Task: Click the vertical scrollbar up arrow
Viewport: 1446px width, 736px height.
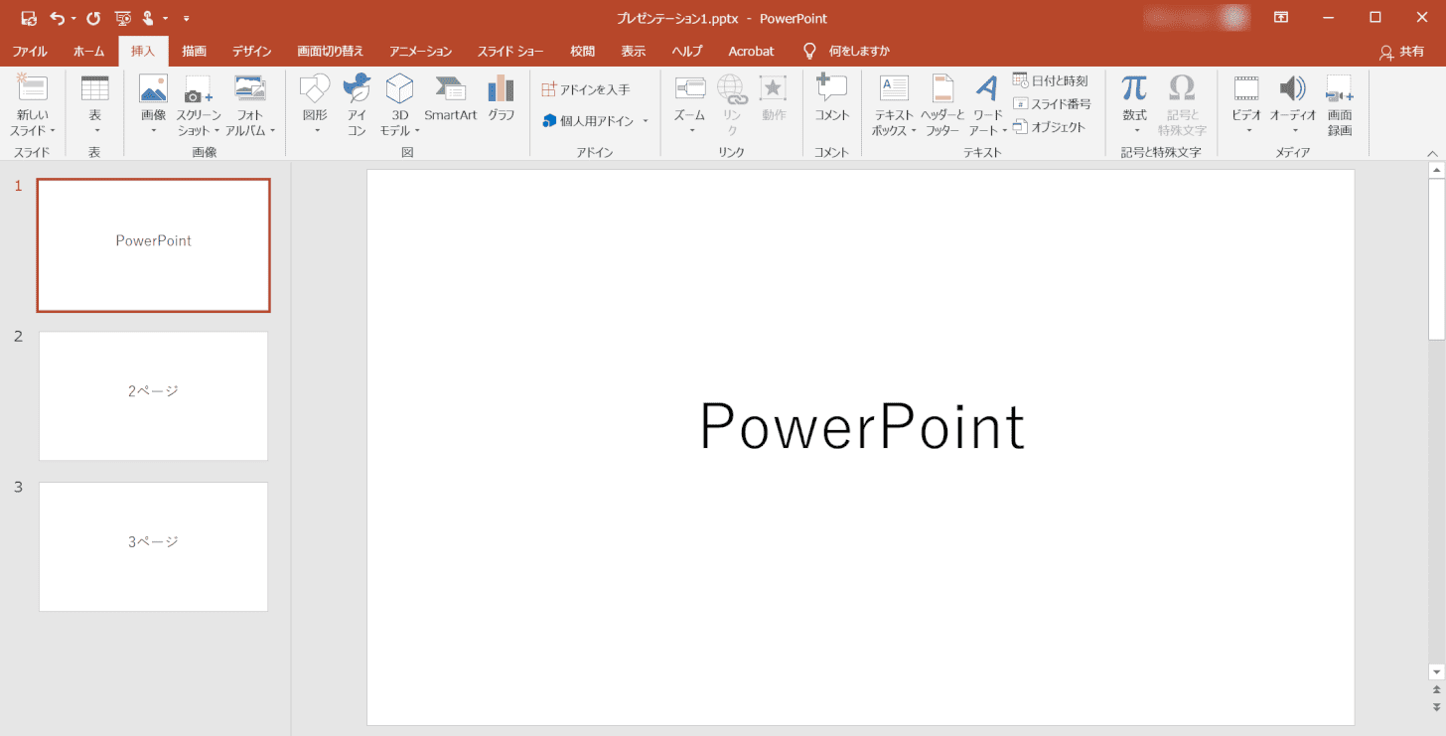Action: click(x=1436, y=171)
